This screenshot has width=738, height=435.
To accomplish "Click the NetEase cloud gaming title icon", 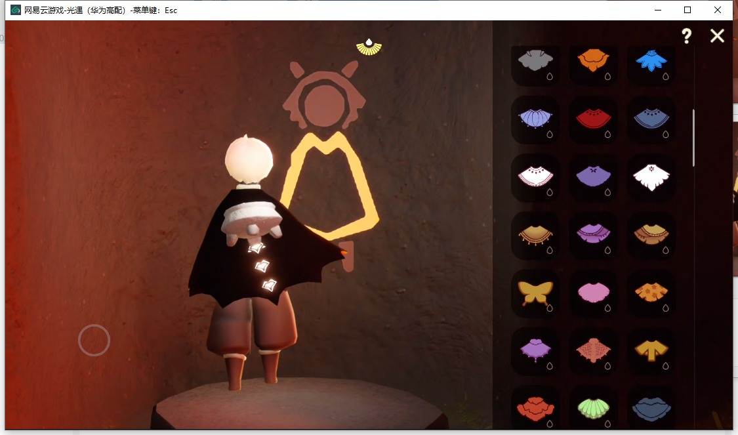I will pos(16,10).
